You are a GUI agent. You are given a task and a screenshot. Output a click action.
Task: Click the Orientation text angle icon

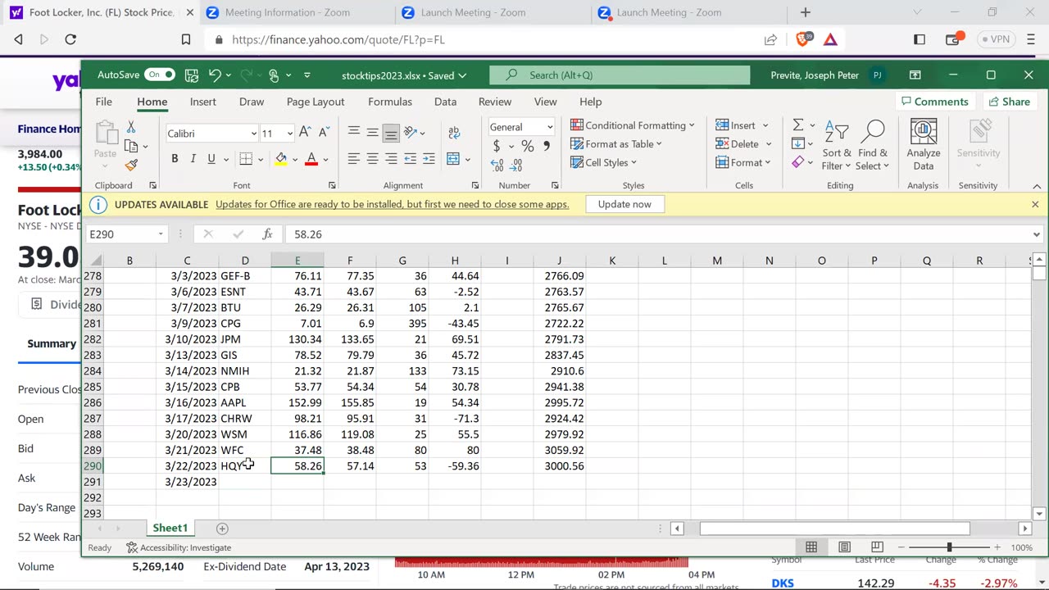tap(411, 132)
